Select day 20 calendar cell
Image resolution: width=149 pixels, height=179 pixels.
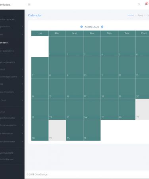(142, 88)
